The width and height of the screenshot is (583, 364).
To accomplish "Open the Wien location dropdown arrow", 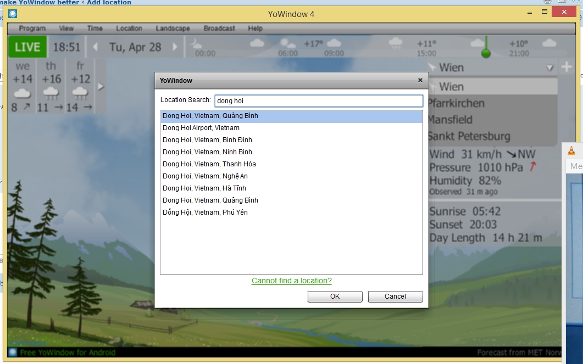I will click(550, 68).
